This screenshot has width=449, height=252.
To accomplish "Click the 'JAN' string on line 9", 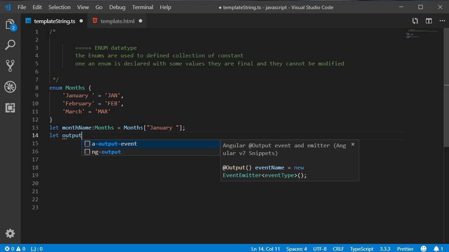I will [112, 96].
